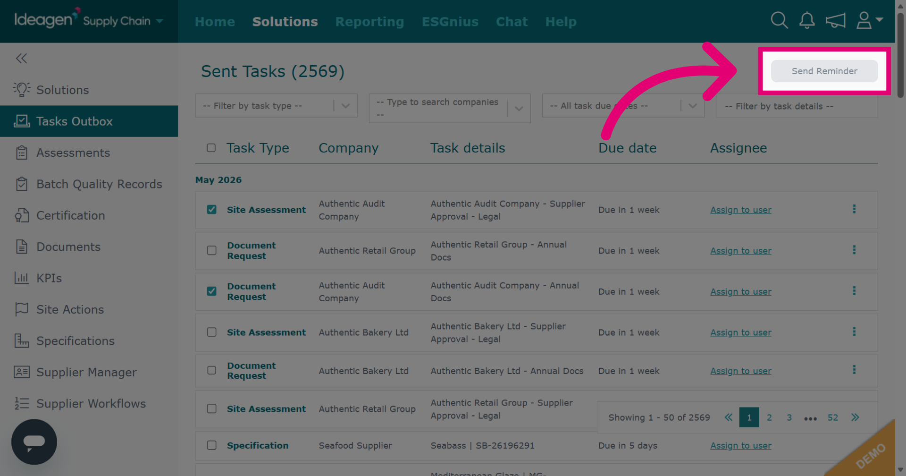
Task: Open row menu for Authentic Retail Group Annual Docs
Action: [x=854, y=250]
